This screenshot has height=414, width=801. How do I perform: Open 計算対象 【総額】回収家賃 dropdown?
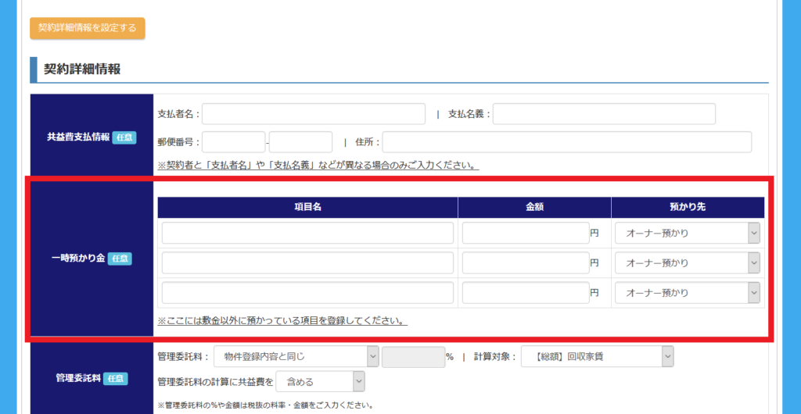(597, 357)
